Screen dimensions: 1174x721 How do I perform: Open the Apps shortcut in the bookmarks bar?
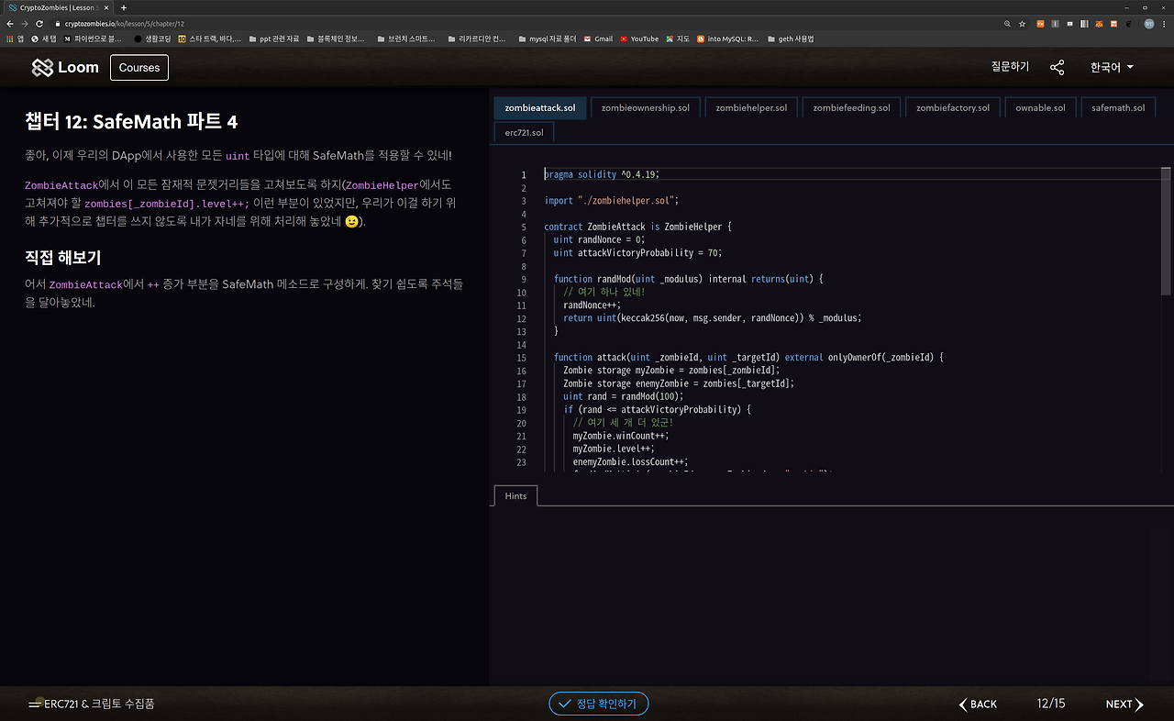tap(15, 39)
